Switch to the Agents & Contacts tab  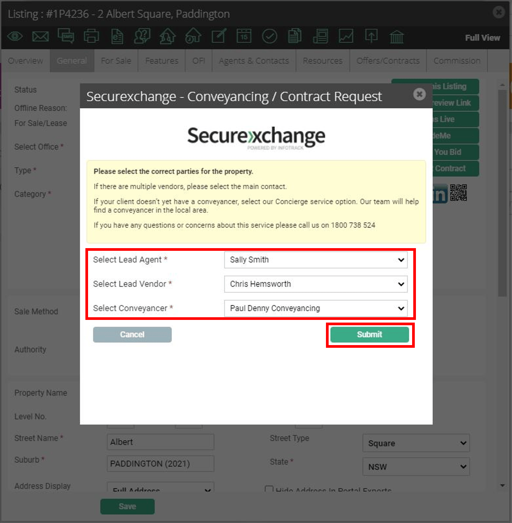tap(254, 61)
